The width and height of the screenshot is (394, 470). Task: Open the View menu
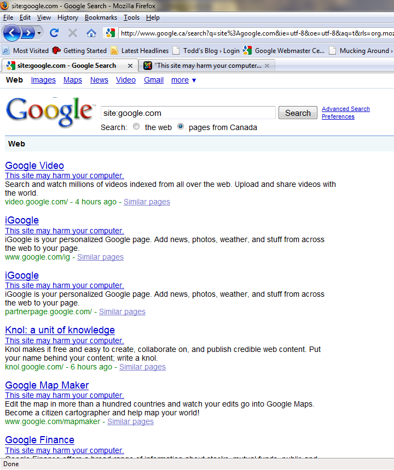coord(44,17)
